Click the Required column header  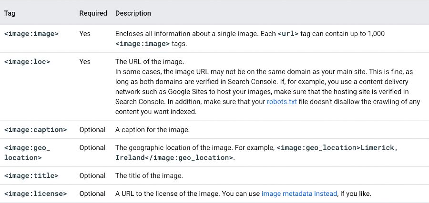click(93, 13)
